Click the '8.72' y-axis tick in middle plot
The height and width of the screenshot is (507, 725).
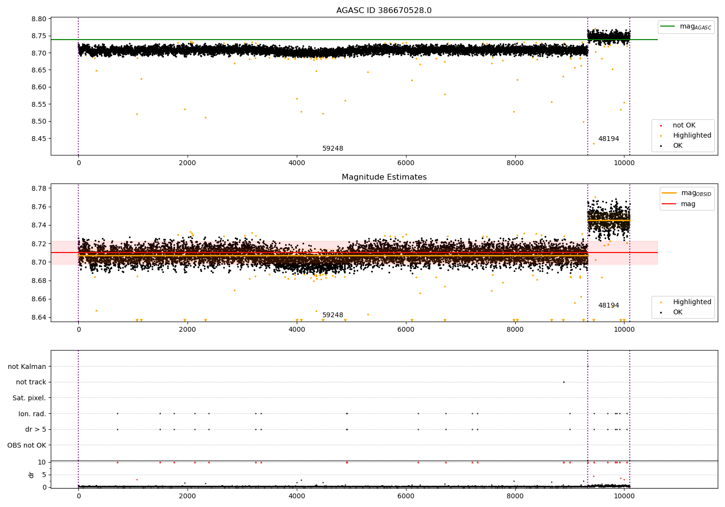click(x=39, y=244)
